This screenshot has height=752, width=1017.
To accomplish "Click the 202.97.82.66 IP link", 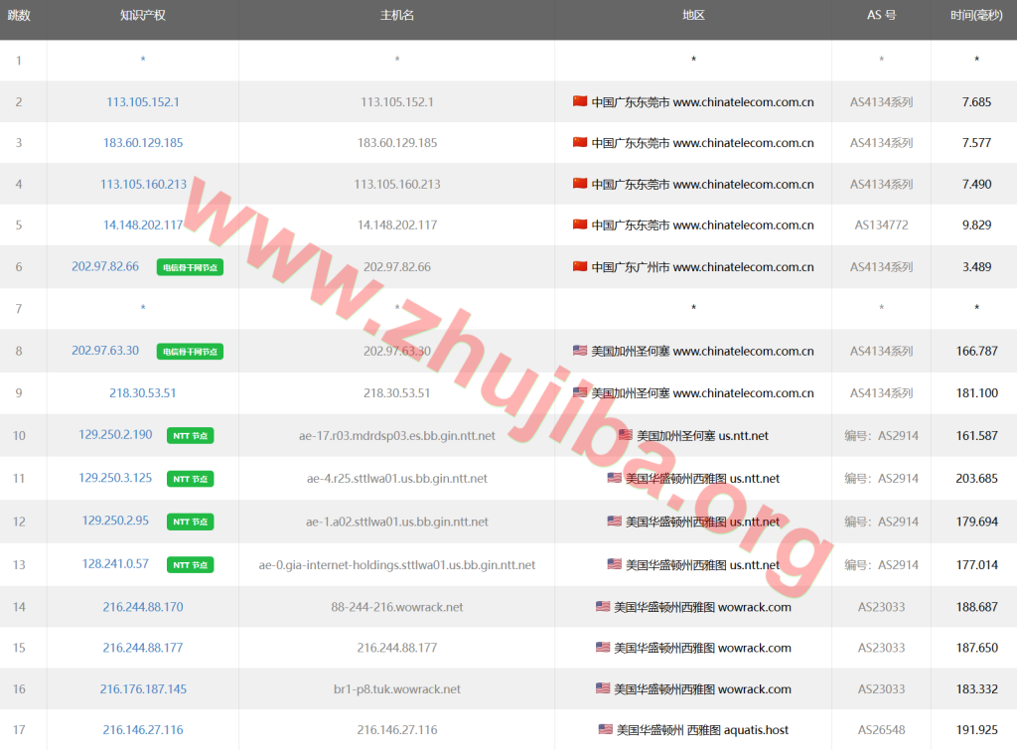I will pyautogui.click(x=103, y=266).
